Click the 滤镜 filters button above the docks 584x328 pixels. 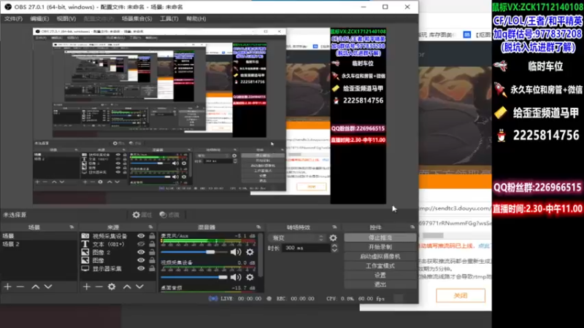[169, 214]
